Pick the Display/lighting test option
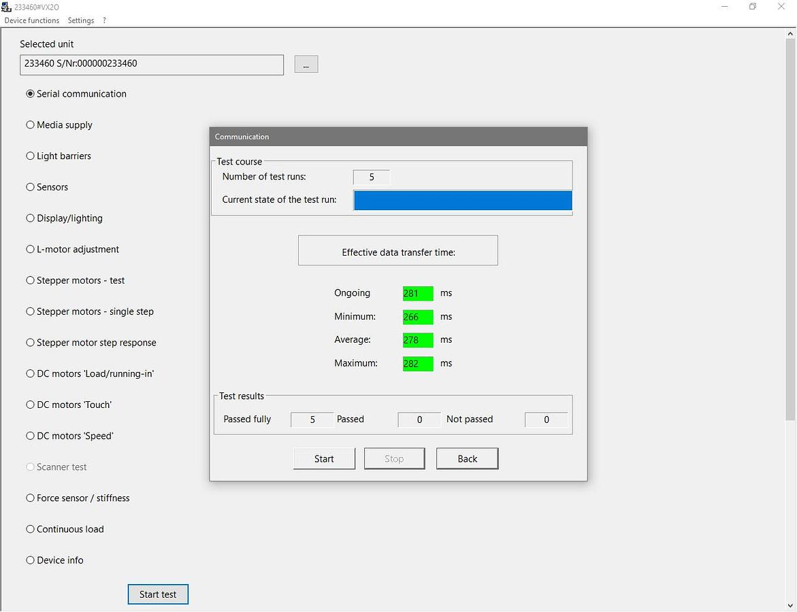The height and width of the screenshot is (612, 797). click(x=30, y=218)
